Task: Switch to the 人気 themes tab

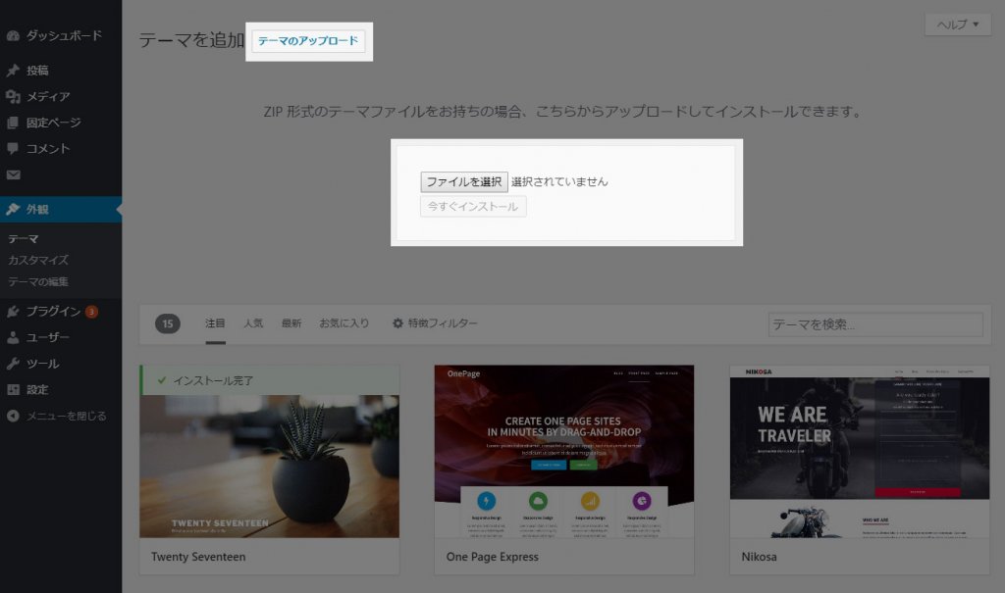Action: tap(252, 321)
